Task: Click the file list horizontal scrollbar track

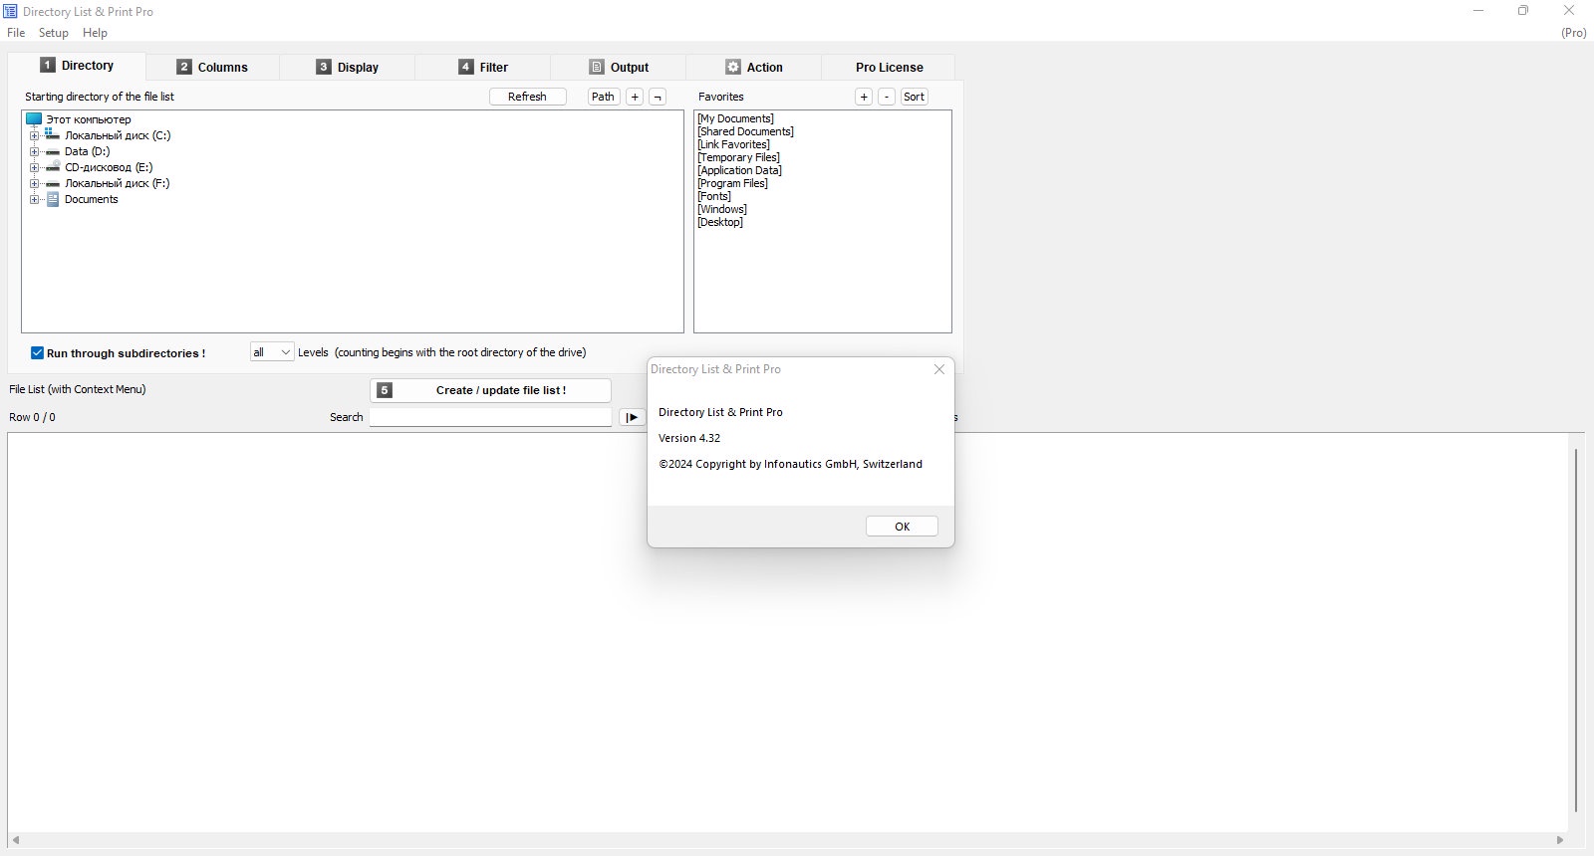Action: pos(787,841)
